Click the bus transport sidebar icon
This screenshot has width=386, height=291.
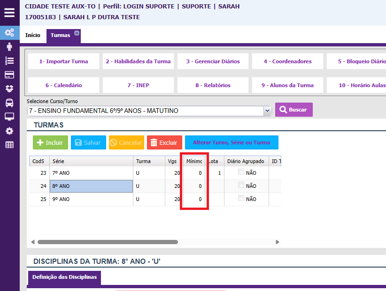pos(9,103)
